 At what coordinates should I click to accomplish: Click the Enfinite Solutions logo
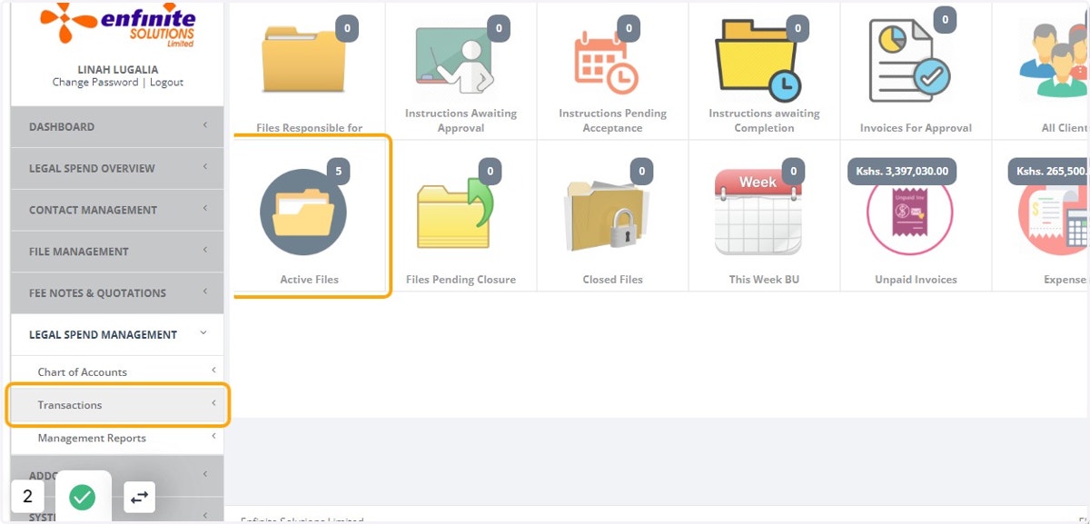117,25
